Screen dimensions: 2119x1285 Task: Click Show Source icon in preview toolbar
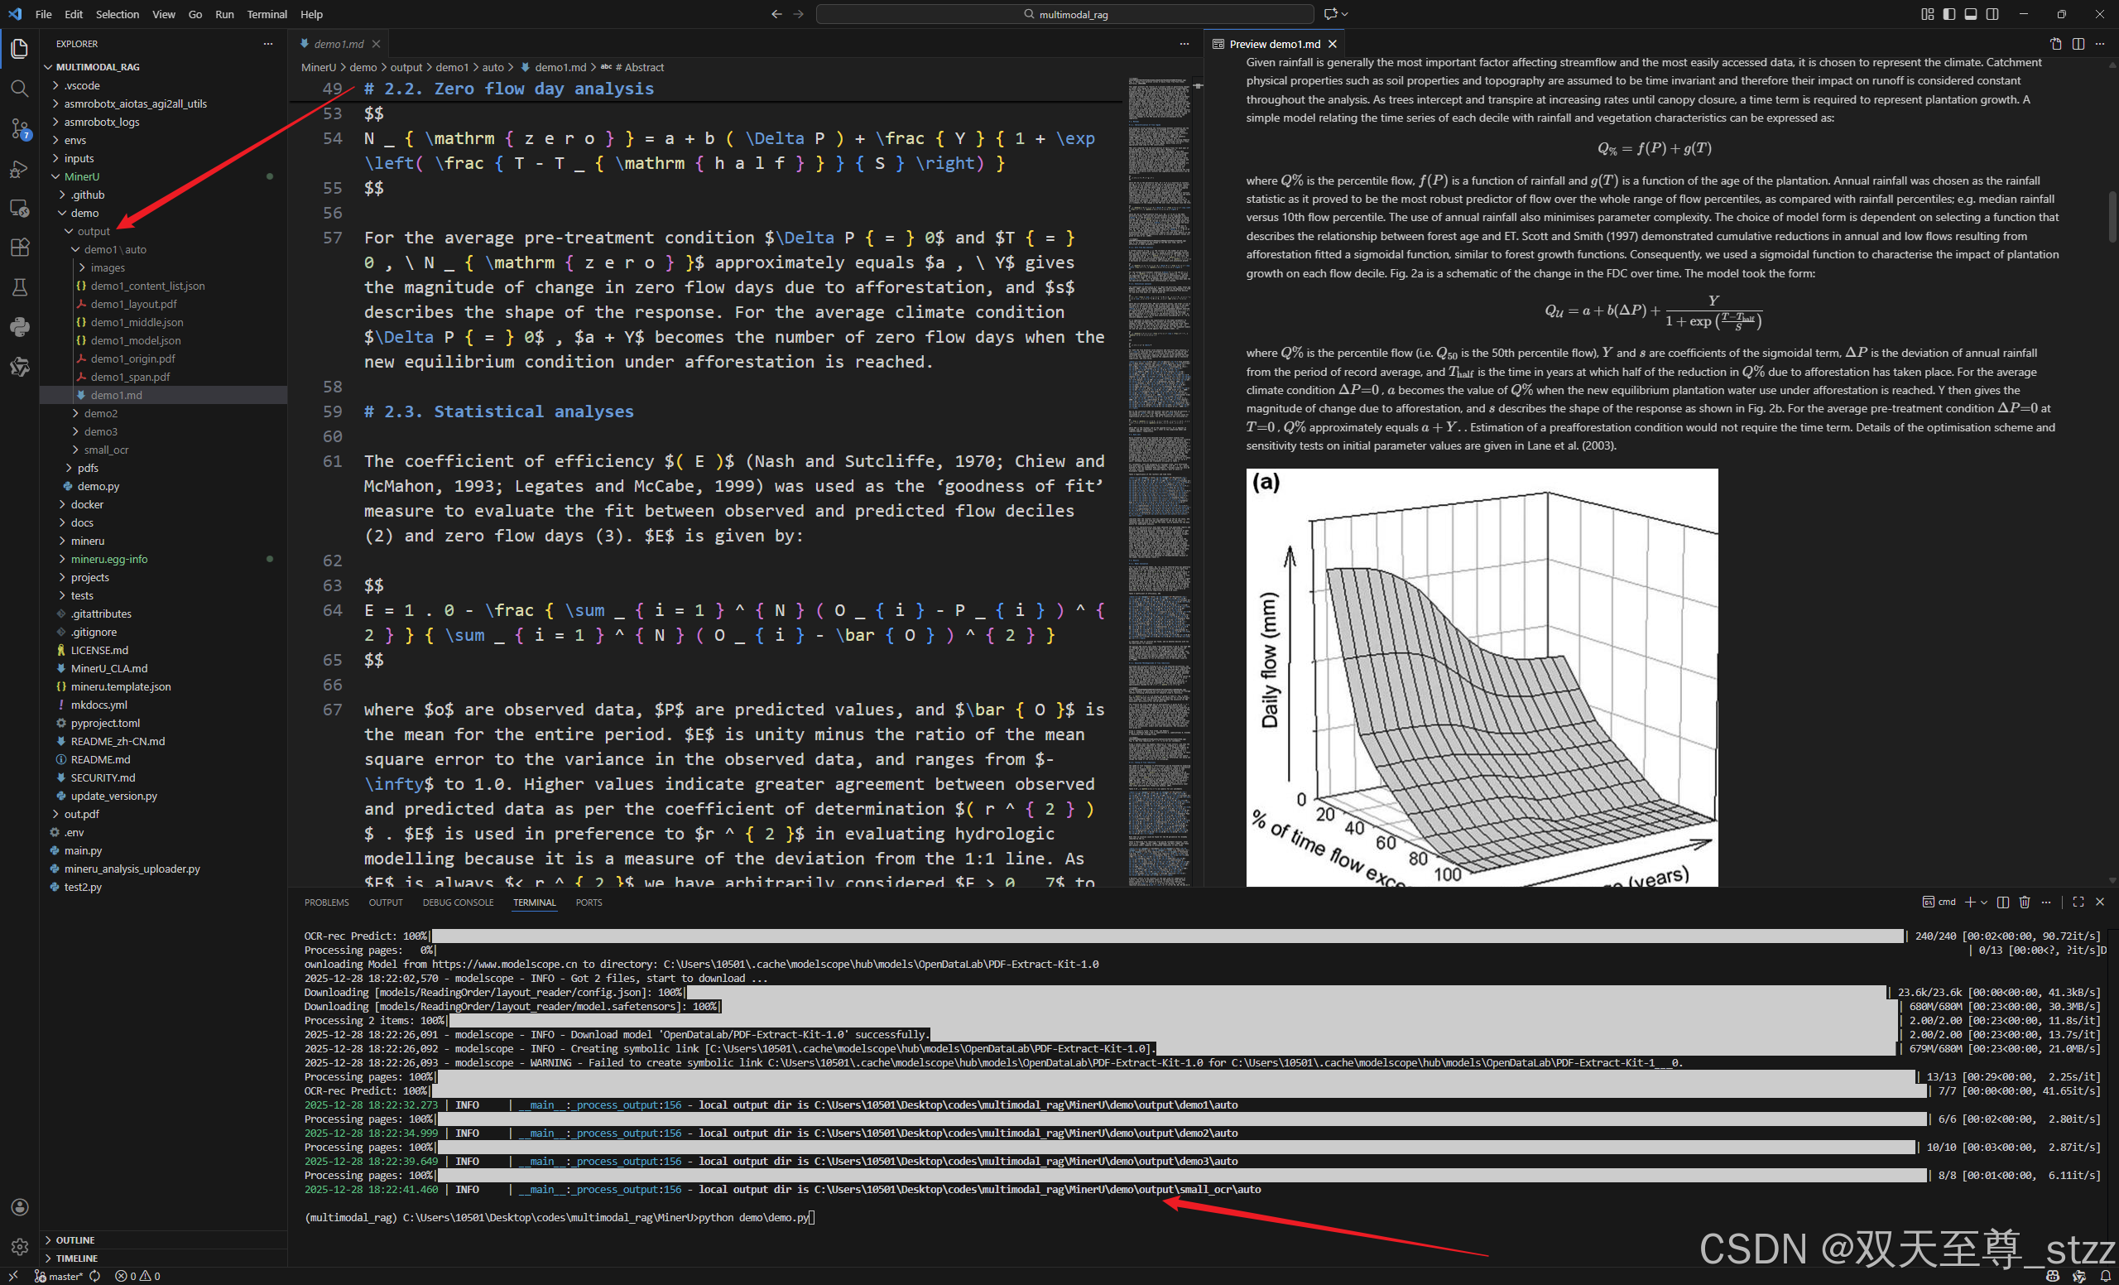[2055, 44]
